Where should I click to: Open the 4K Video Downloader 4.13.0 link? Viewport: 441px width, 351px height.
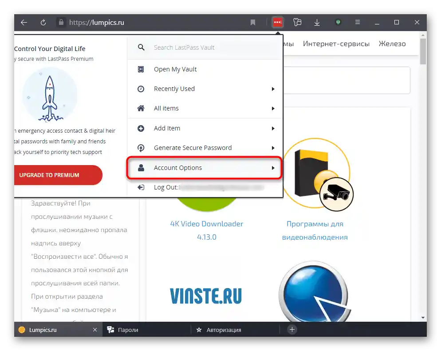pos(207,230)
